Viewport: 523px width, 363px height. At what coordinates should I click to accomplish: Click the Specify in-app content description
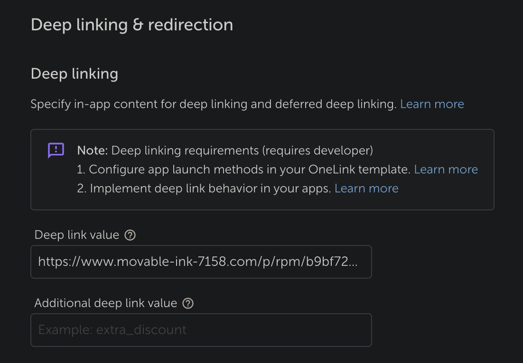coord(213,104)
